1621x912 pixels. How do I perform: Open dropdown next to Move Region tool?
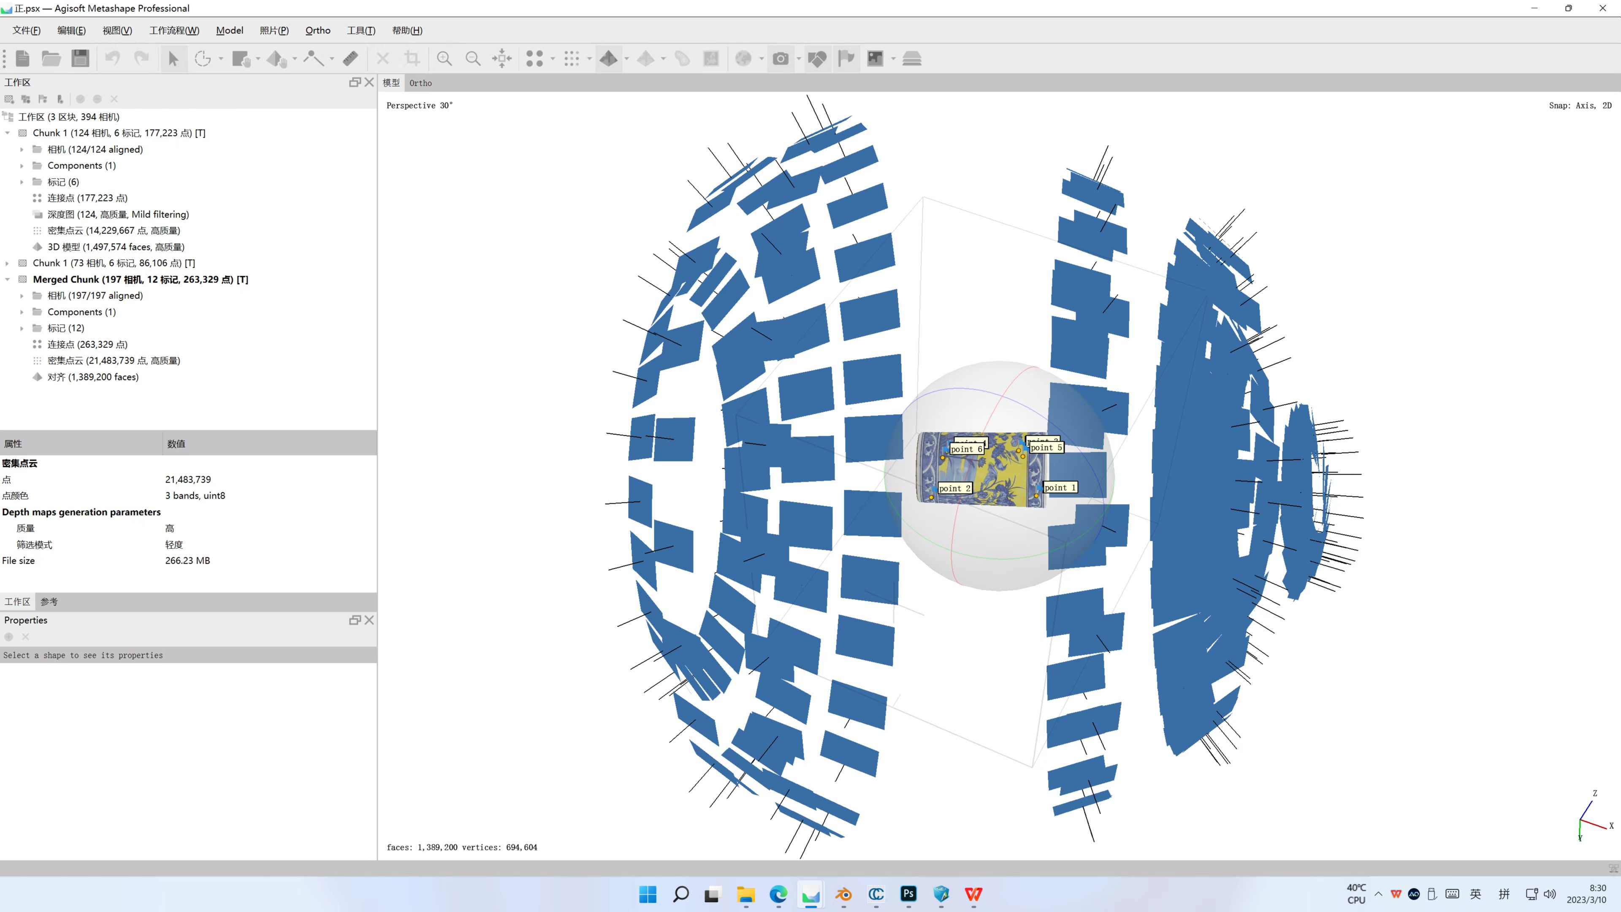pyautogui.click(x=258, y=59)
